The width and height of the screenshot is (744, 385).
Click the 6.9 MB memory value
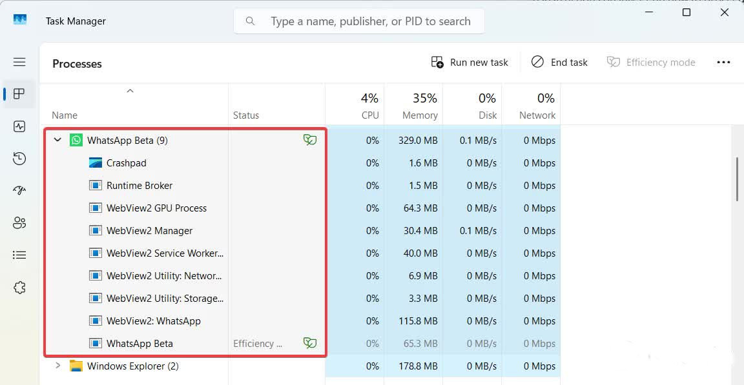423,275
